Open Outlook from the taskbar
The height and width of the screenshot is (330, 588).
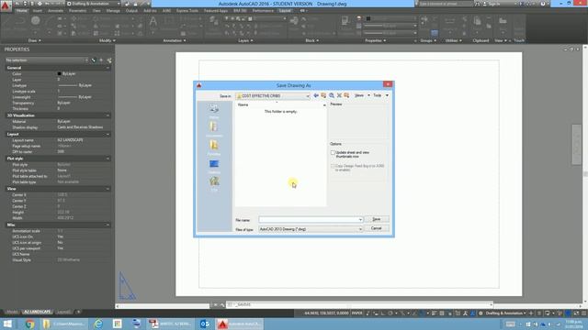(x=205, y=324)
